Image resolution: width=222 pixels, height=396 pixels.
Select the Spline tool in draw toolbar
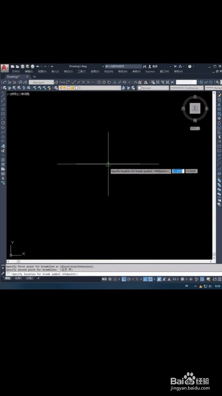tap(3, 132)
